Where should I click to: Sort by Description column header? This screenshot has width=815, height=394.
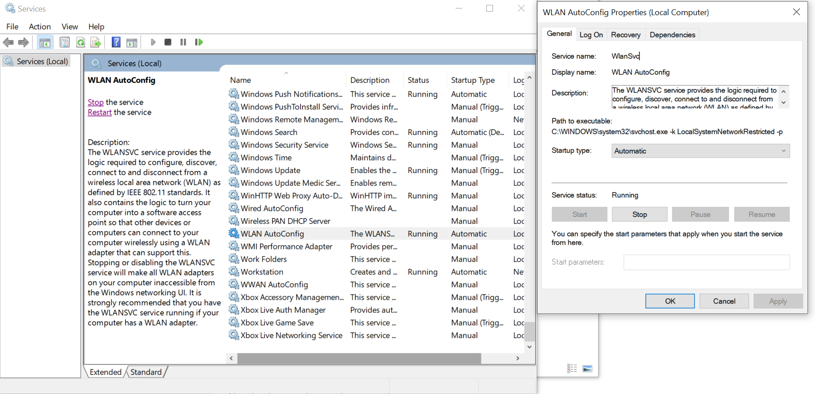pos(374,80)
